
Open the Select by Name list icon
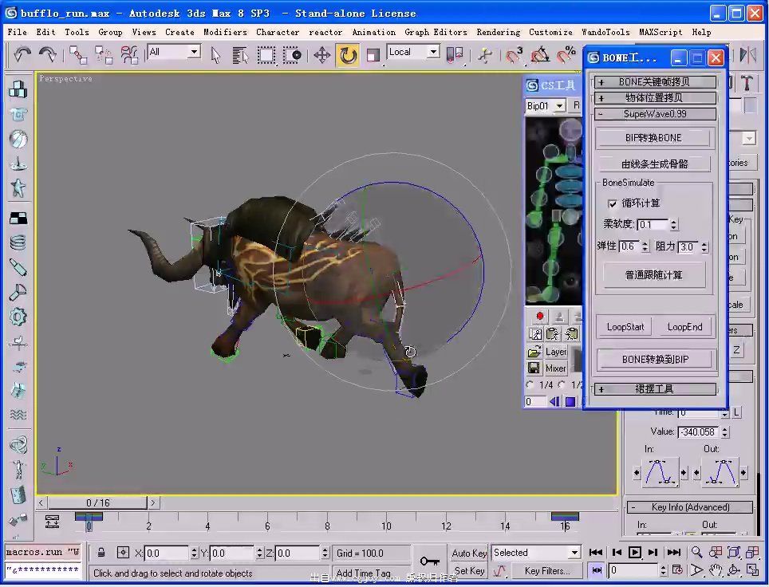[241, 54]
